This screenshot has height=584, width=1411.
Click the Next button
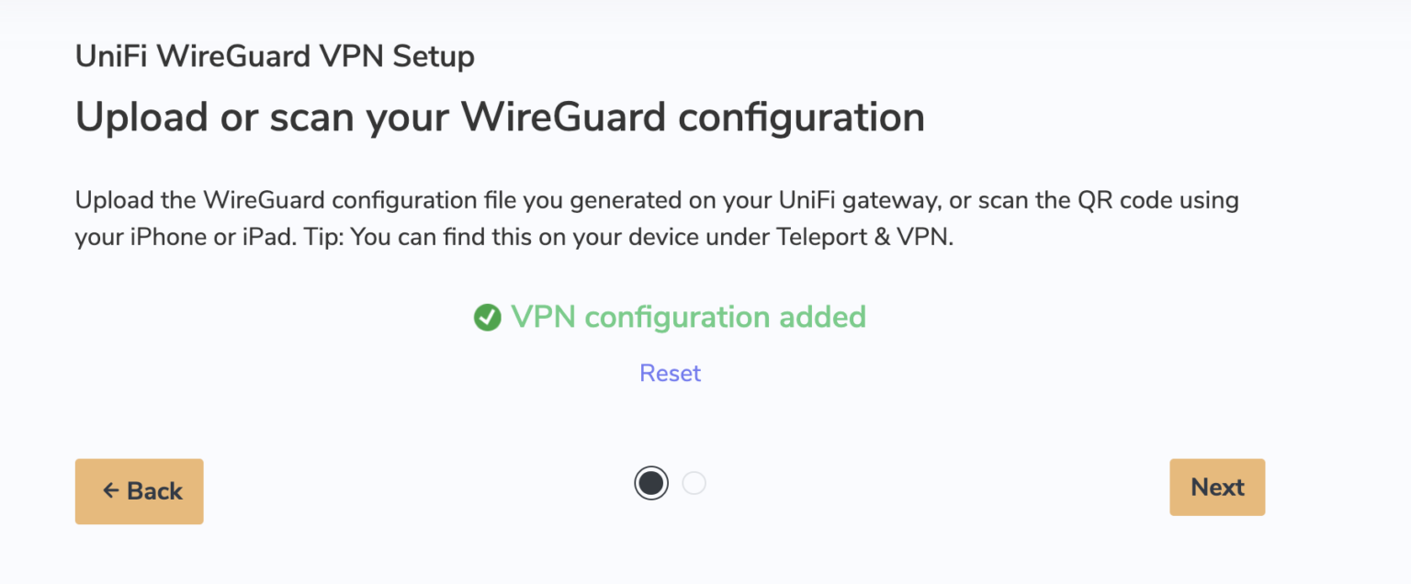coord(1216,487)
